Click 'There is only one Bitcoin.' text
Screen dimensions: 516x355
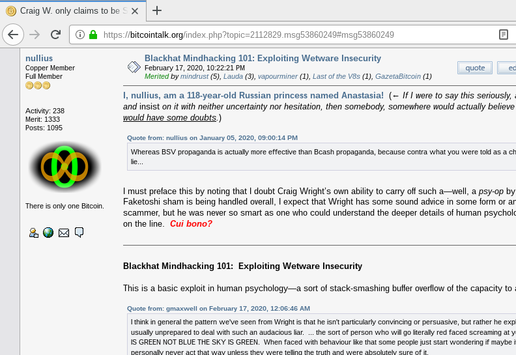point(64,206)
